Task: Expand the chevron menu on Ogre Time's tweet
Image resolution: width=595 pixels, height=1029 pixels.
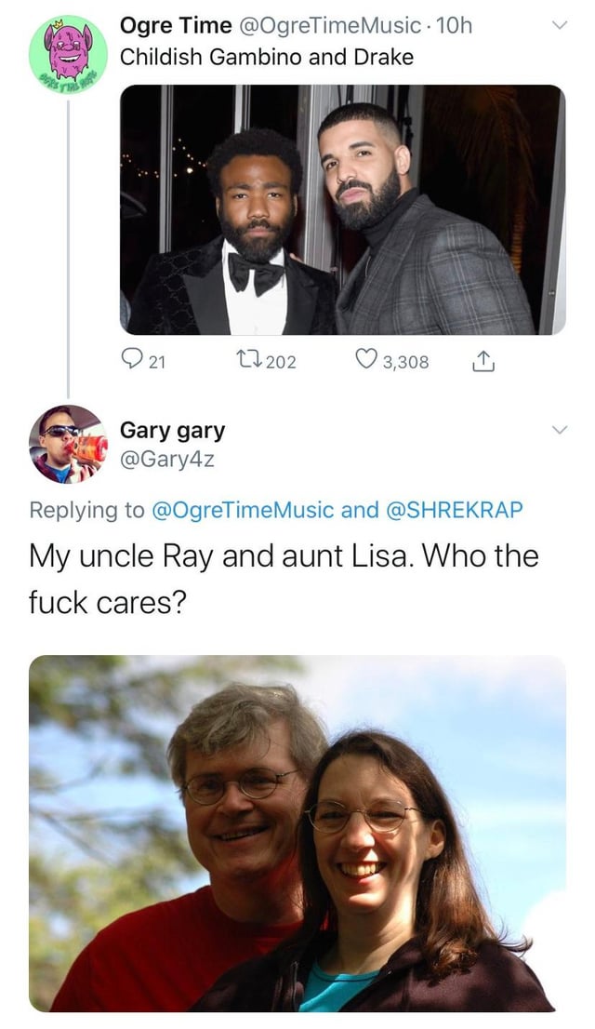Action: (558, 26)
